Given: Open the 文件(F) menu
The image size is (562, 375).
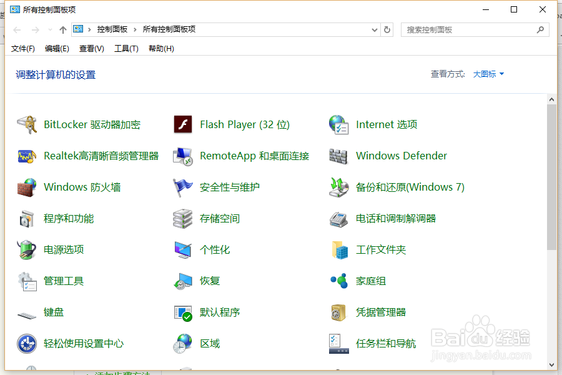Looking at the screenshot, I should point(23,49).
